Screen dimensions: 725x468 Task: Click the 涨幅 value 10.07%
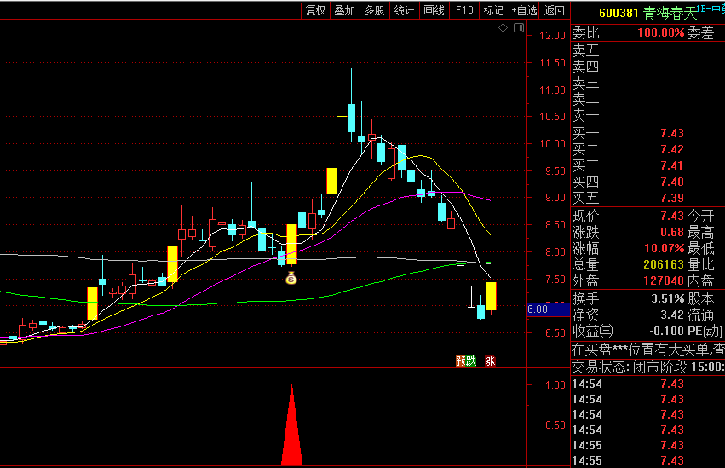pos(664,248)
